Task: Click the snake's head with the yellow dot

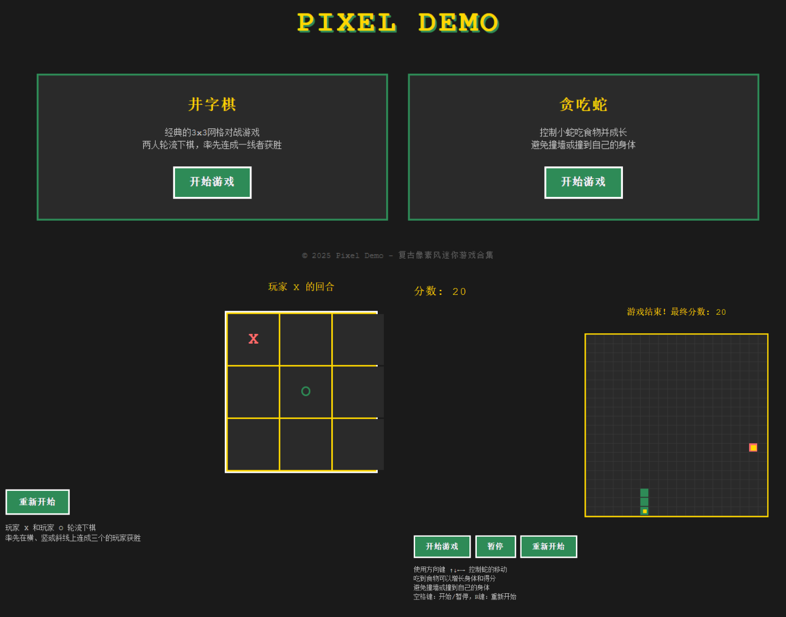Action: point(644,511)
